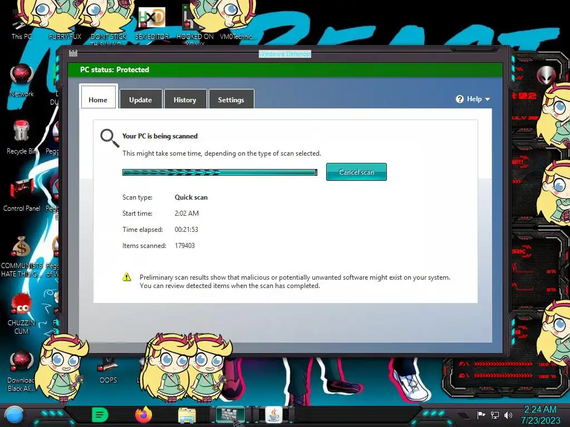Open the Network desktop icon
This screenshot has width=570, height=427.
[22, 81]
